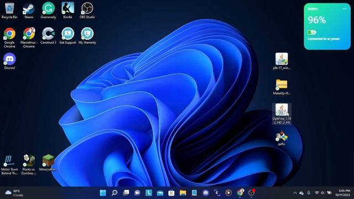The image size is (354, 199).
Task: Open the Lenovo Vantage taskbar icon
Action: pyautogui.click(x=149, y=193)
